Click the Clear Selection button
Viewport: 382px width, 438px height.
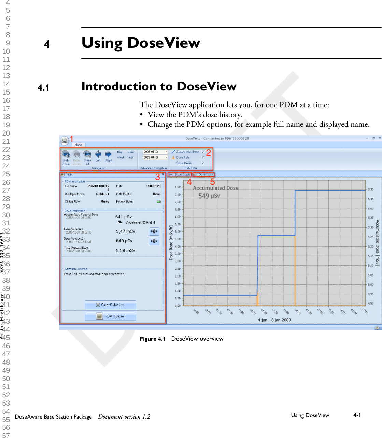point(111,305)
